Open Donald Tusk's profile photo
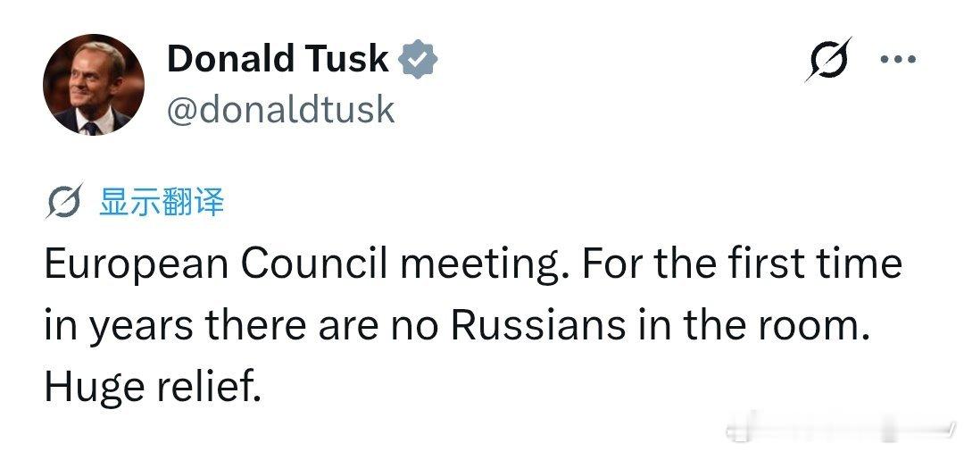The height and width of the screenshot is (452, 964). coord(93,85)
